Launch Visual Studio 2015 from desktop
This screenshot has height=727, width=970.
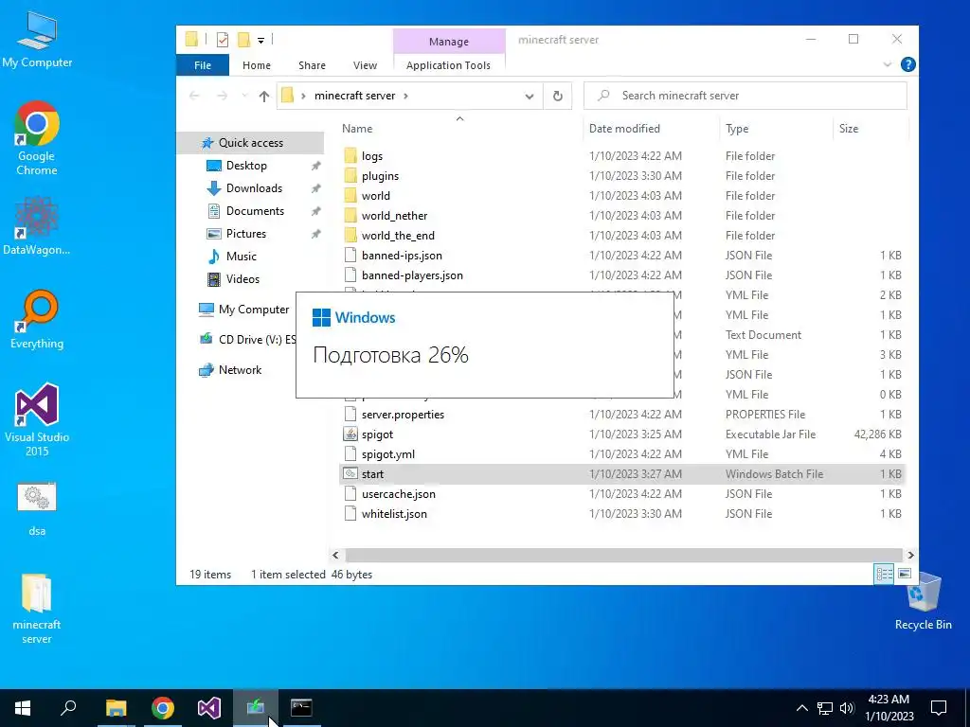click(37, 419)
